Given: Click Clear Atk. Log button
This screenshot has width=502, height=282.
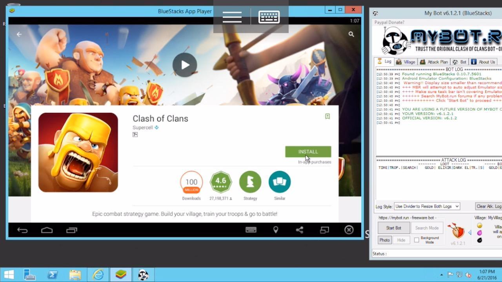Looking at the screenshot, I should coord(489,206).
